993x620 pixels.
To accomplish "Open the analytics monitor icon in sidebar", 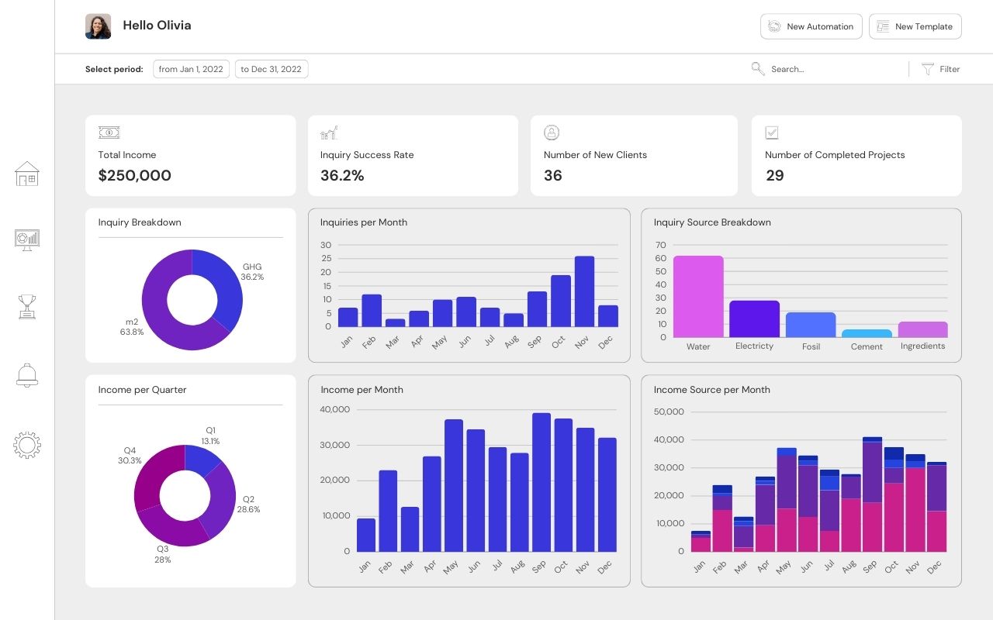I will pyautogui.click(x=27, y=239).
